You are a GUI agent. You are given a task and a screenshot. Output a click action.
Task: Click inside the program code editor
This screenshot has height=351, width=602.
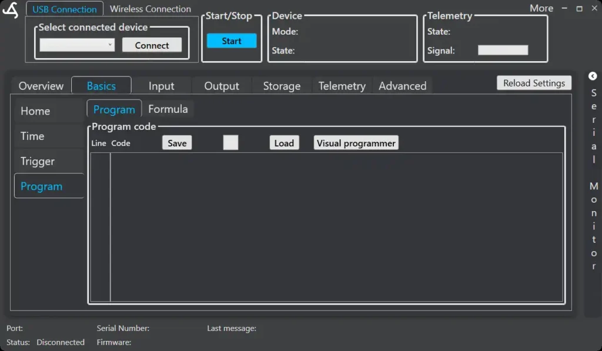pyautogui.click(x=336, y=227)
